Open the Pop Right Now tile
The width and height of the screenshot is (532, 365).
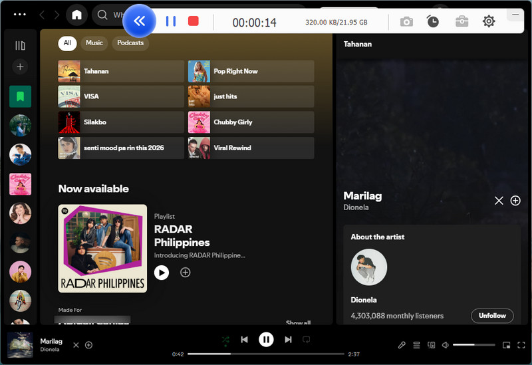tap(251, 71)
